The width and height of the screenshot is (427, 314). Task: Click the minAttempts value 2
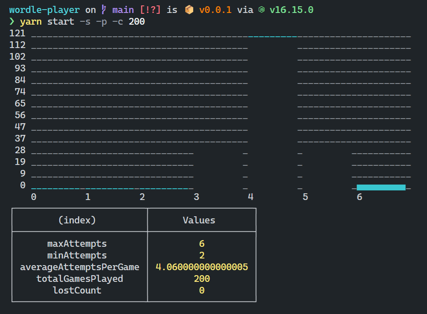tap(202, 256)
